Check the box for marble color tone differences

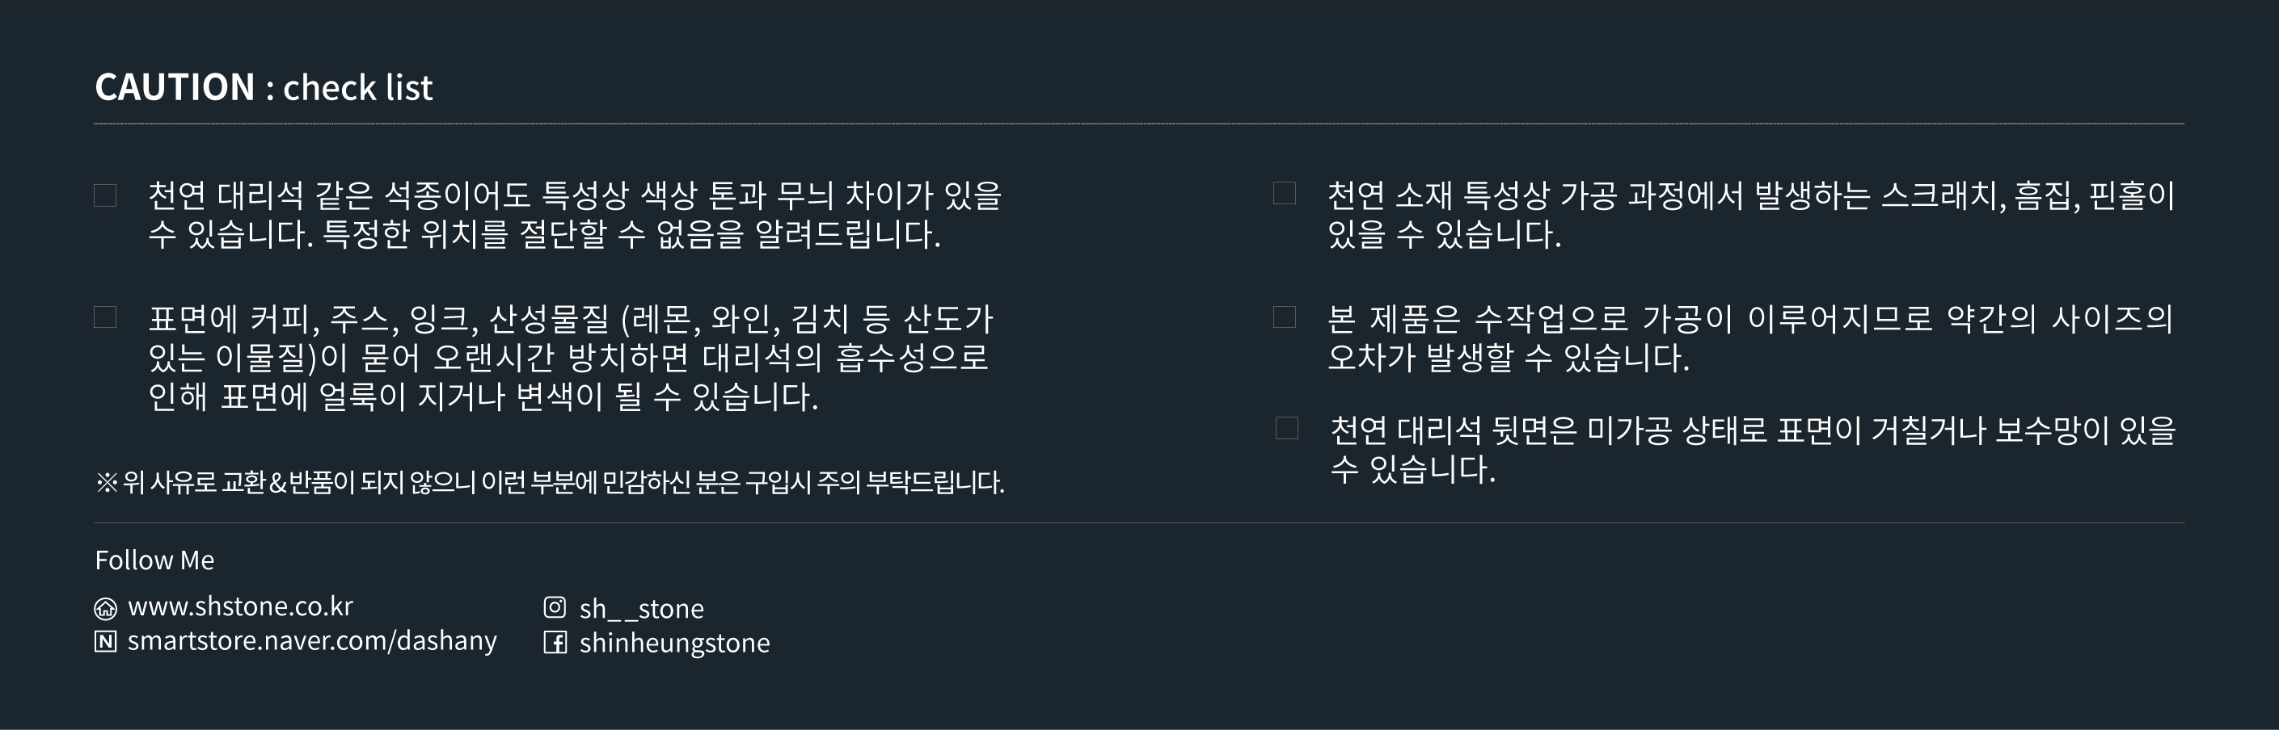pos(105,195)
